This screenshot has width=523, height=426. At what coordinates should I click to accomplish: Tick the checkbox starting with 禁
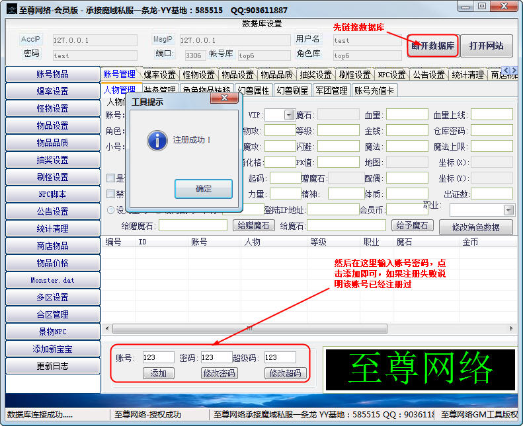111,194
